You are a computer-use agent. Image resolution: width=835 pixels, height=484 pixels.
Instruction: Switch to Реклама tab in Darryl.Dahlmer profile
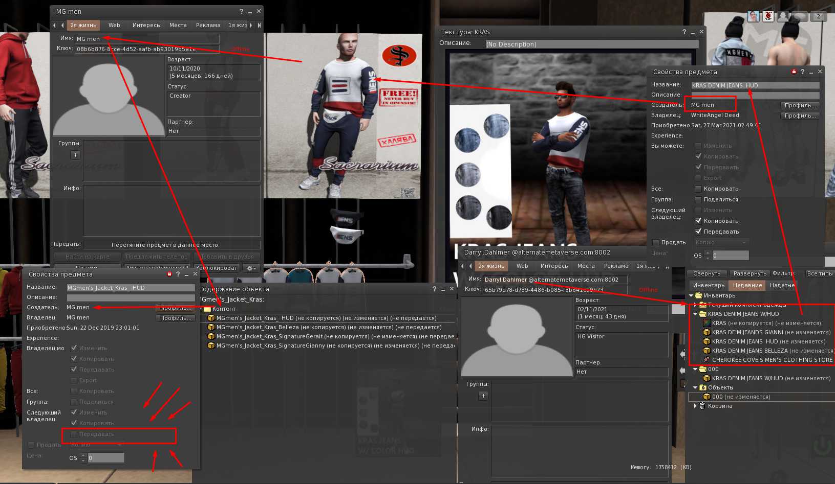click(x=616, y=266)
